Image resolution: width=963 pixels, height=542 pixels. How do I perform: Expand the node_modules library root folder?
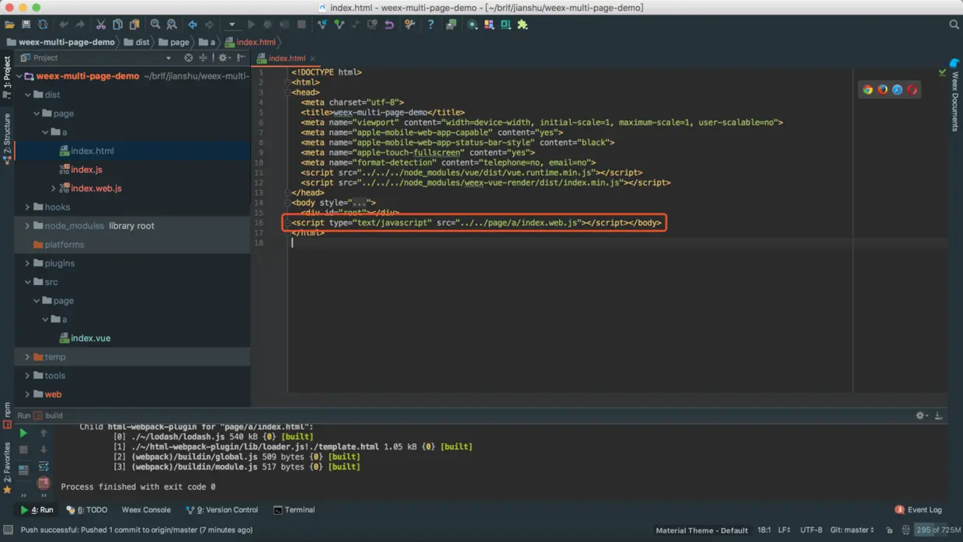click(28, 226)
